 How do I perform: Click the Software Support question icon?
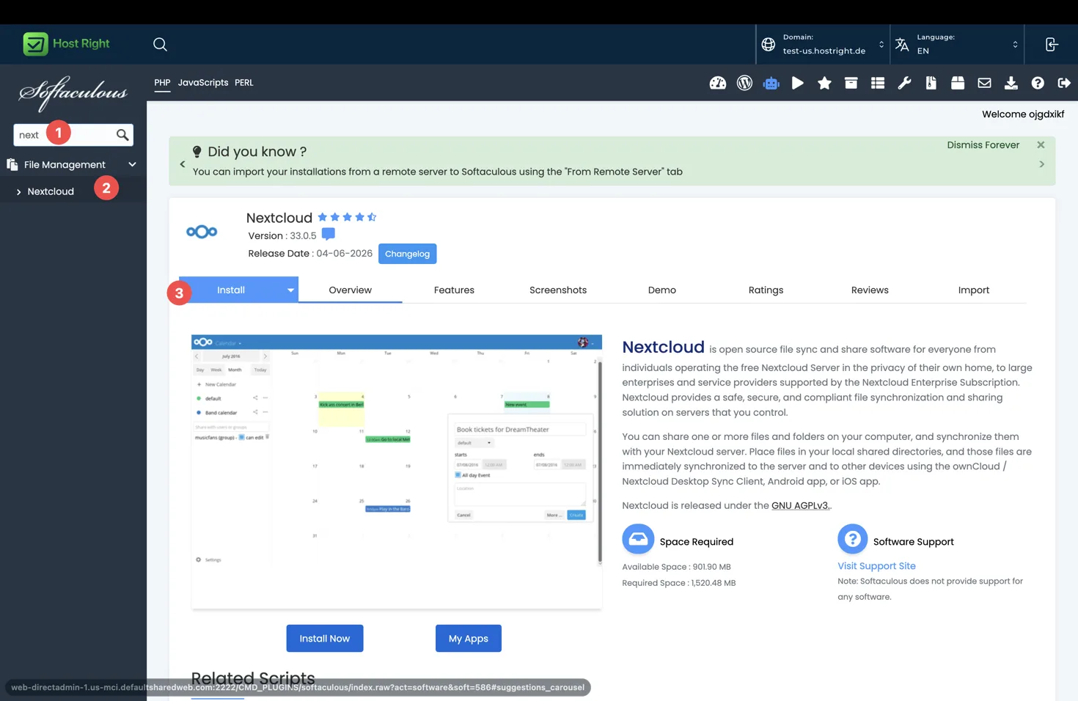852,540
